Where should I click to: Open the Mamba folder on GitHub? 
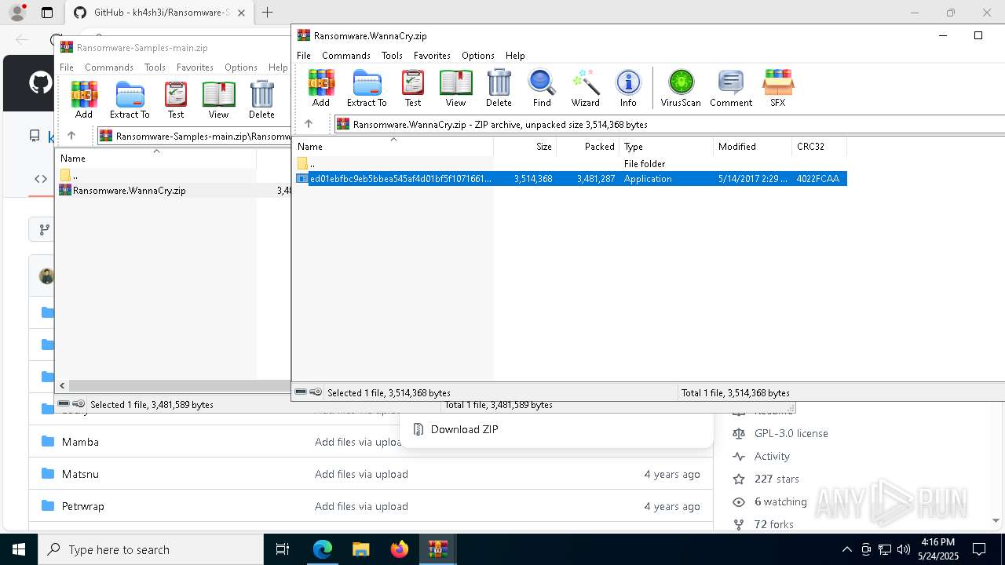click(x=80, y=442)
